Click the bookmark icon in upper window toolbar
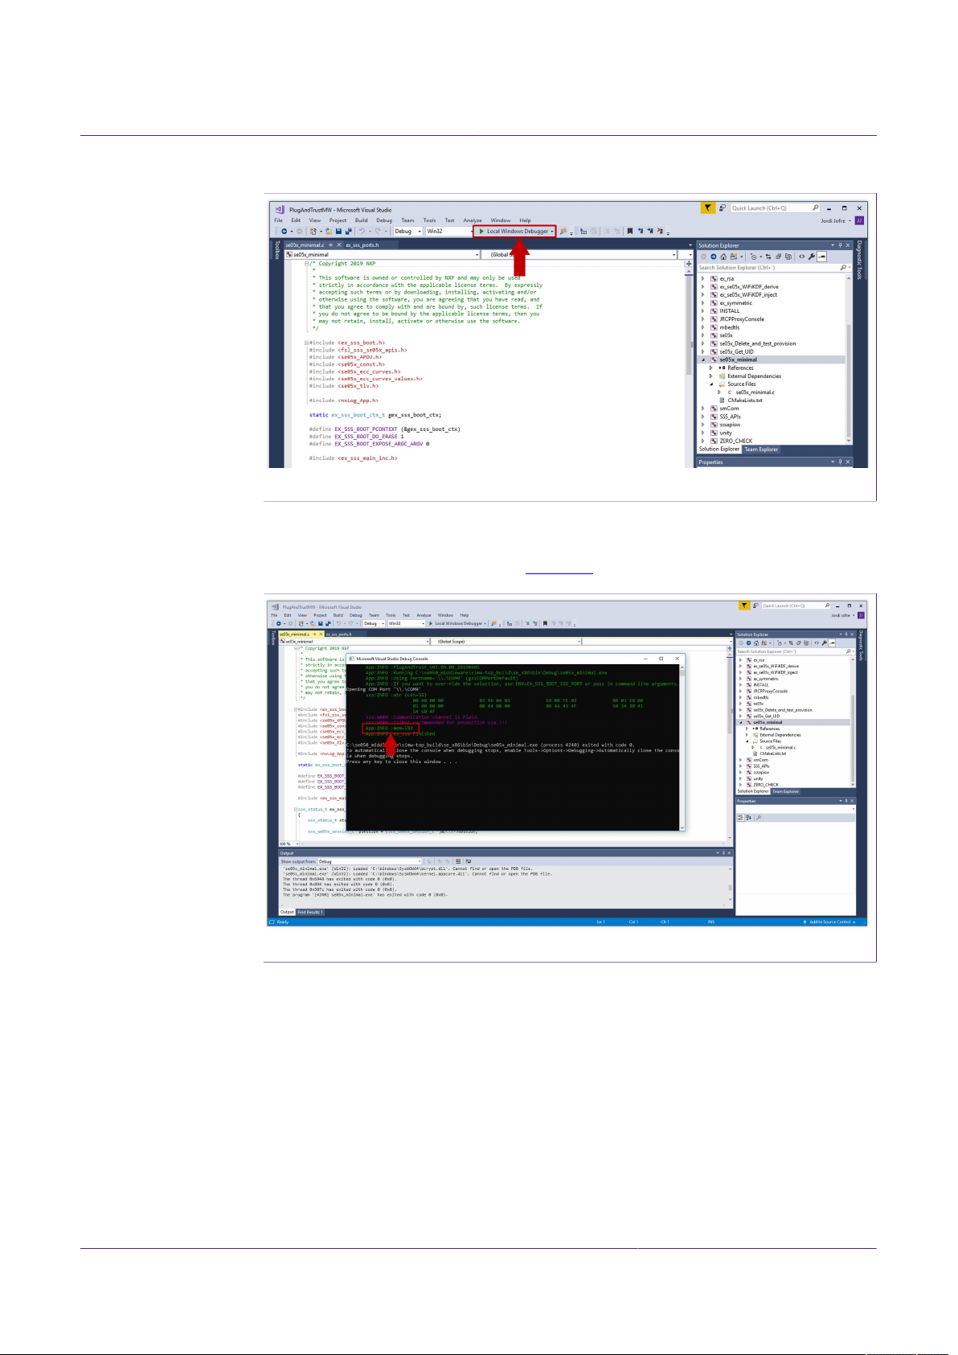958x1355 pixels. click(630, 232)
